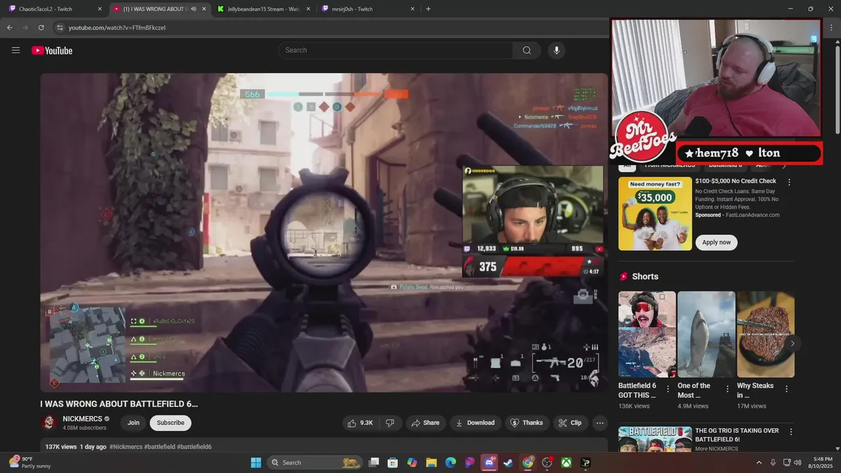The image size is (841, 473).
Task: Open the shark short thumbnail
Action: pyautogui.click(x=706, y=334)
